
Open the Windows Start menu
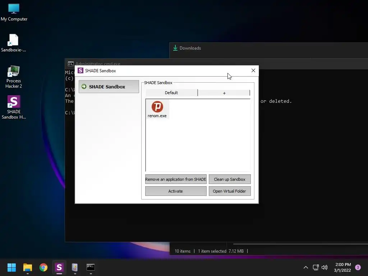(11, 267)
